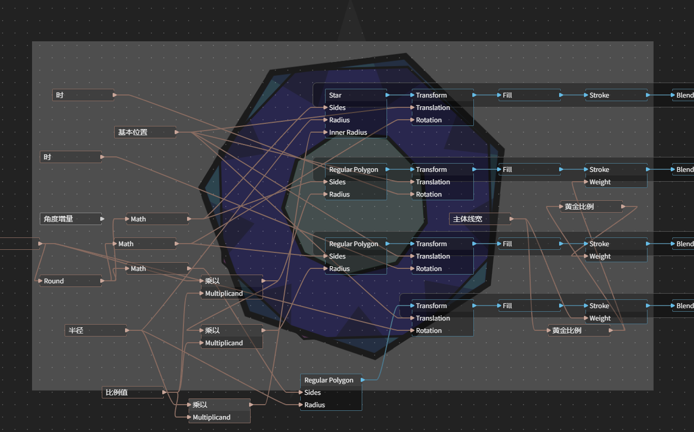
Task: Select the Star node
Action: pos(356,95)
